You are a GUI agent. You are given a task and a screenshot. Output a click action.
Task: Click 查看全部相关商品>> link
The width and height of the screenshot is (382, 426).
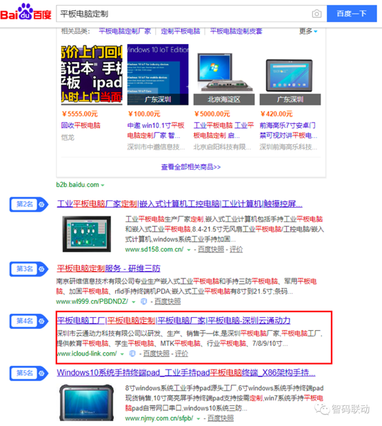tap(191, 167)
